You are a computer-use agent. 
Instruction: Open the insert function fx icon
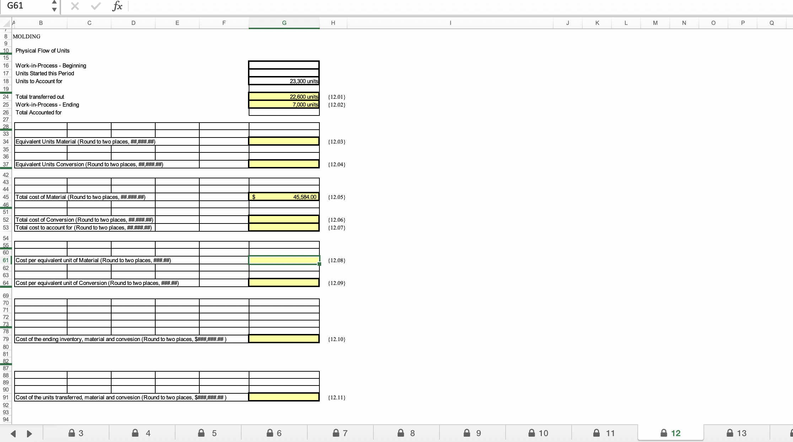tap(117, 6)
